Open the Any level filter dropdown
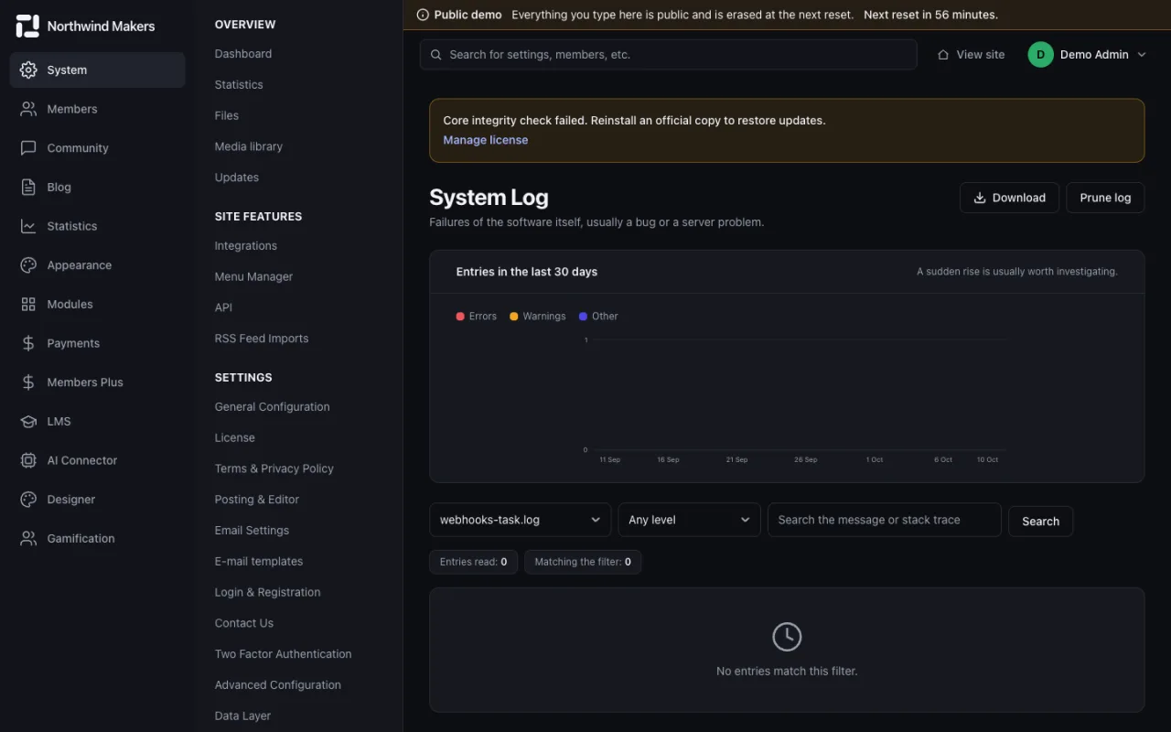The image size is (1171, 732). point(690,520)
